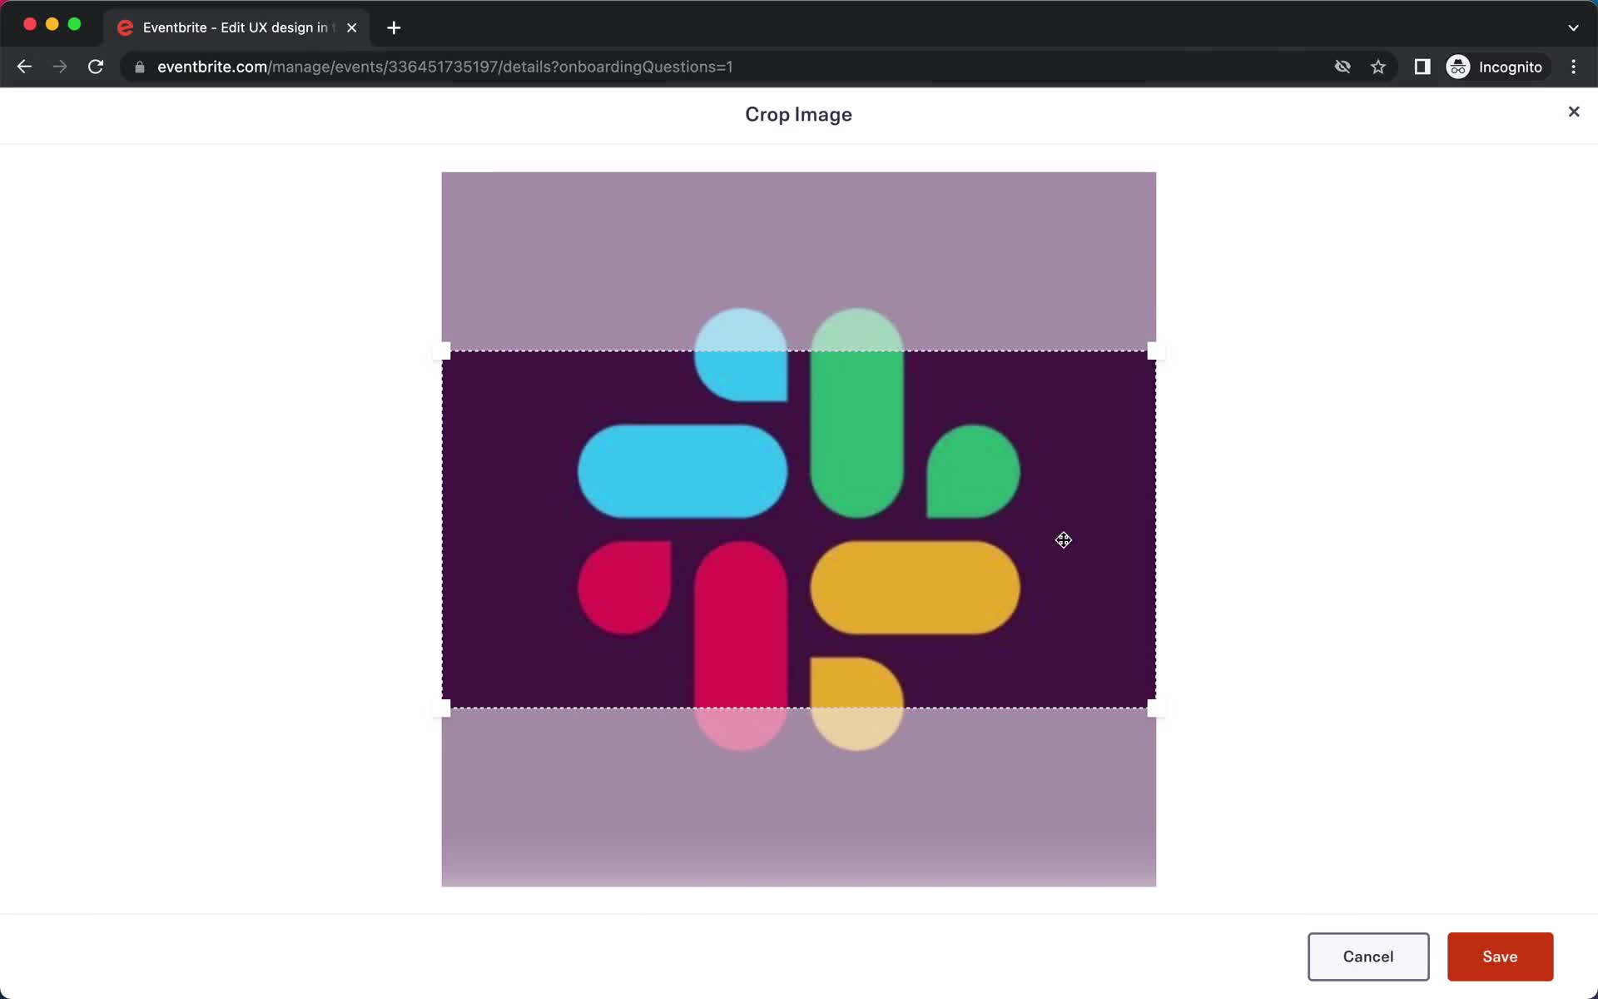Go back to the previous page
The height and width of the screenshot is (999, 1598).
pyautogui.click(x=24, y=67)
